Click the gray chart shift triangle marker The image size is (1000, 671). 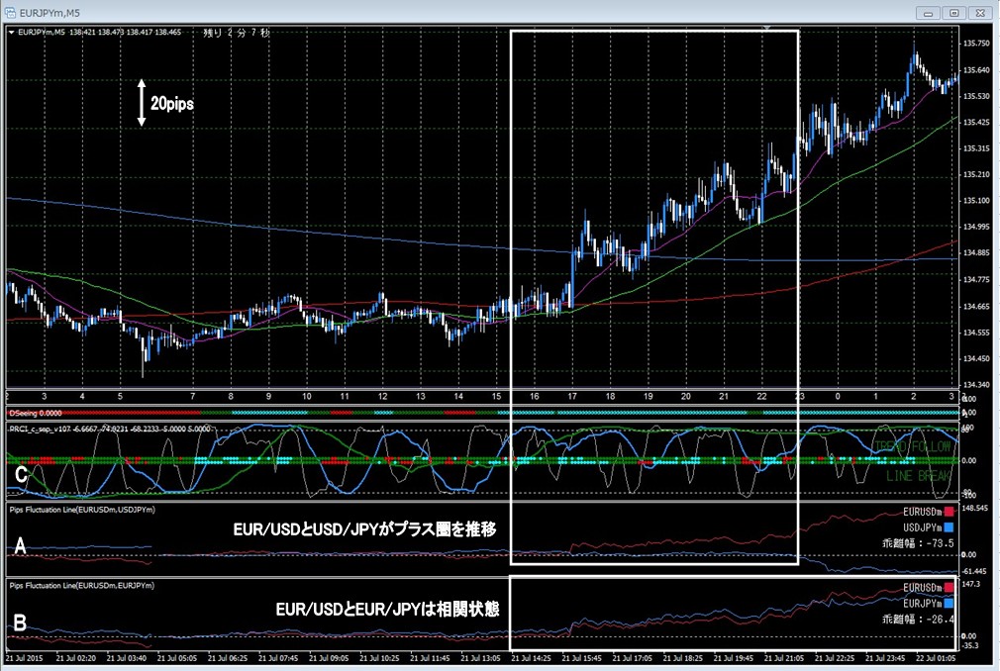[767, 28]
